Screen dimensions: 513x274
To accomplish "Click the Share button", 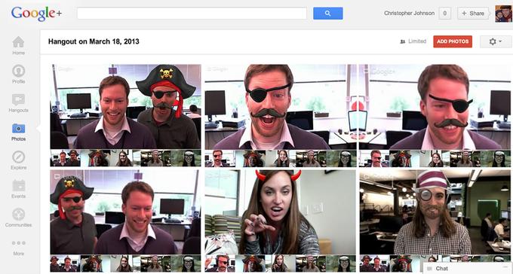I will 473,14.
